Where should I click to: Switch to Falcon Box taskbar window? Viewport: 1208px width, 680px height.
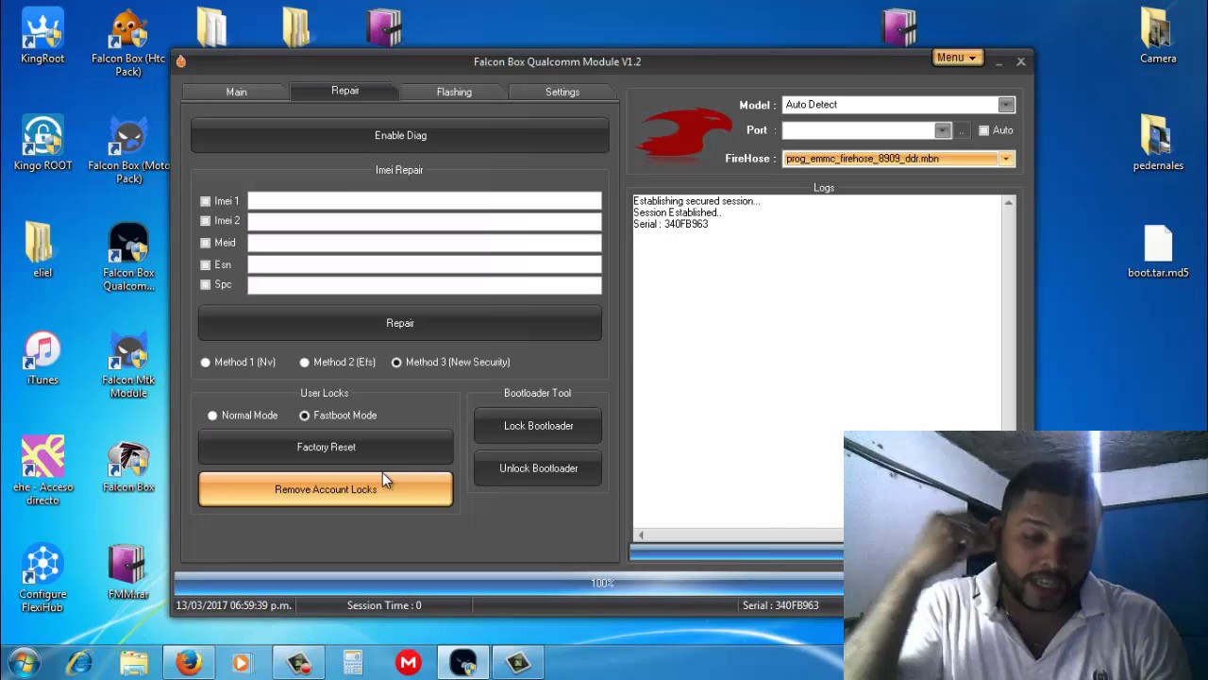(462, 663)
